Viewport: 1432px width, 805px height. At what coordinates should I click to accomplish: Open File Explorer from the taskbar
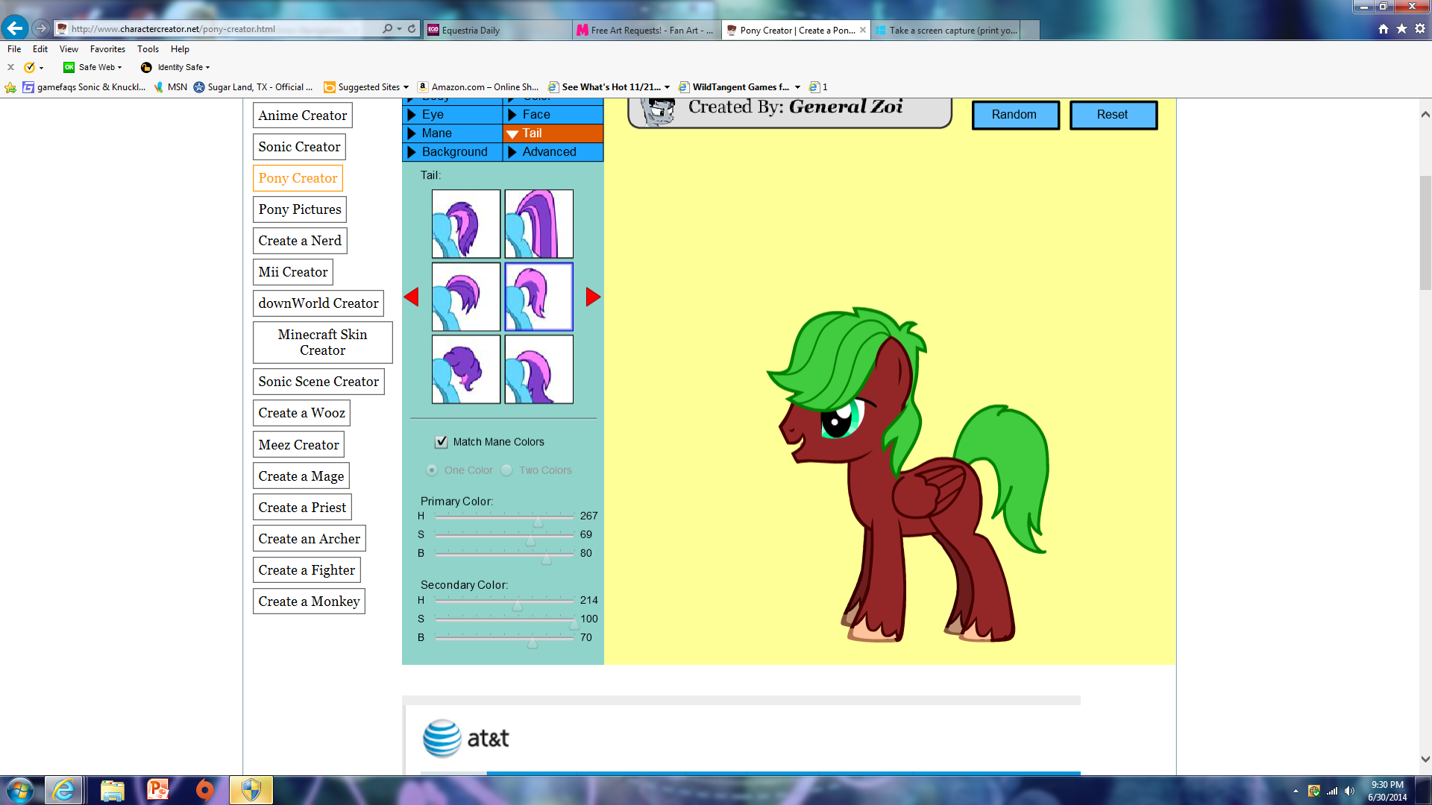point(112,789)
